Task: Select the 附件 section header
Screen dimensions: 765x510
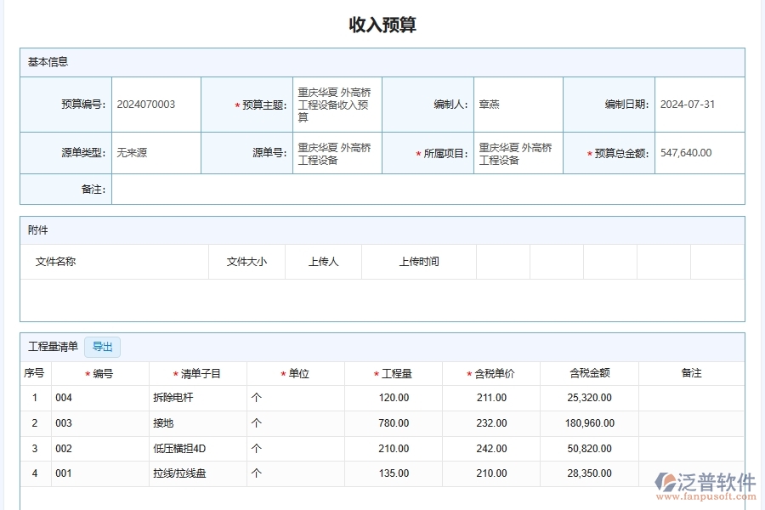Action: click(x=35, y=230)
